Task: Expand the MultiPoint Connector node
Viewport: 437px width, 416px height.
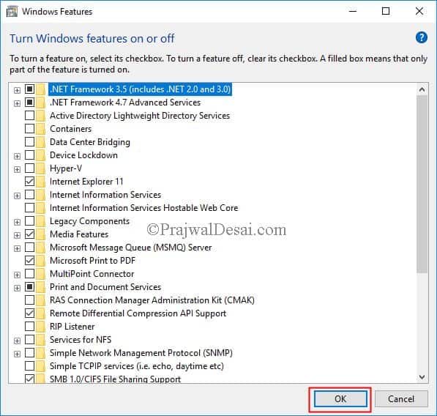Action: point(17,275)
